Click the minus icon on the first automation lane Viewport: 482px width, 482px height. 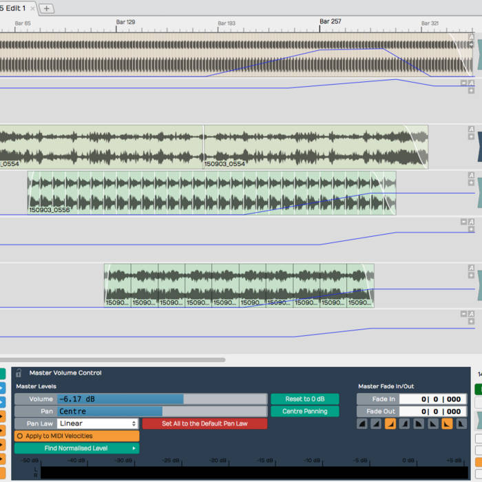click(x=463, y=83)
